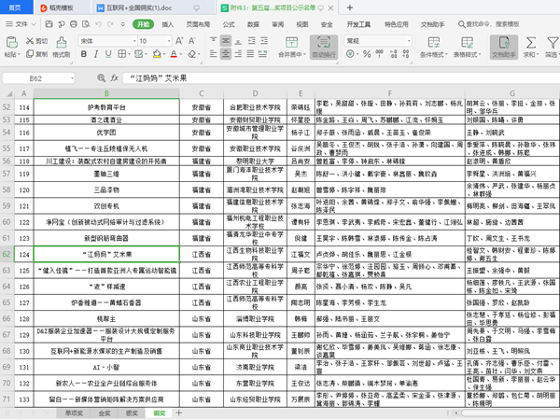This screenshot has height=420, width=560.
Task: Clear formatting with the eraser icon
Action: pyautogui.click(x=192, y=54)
